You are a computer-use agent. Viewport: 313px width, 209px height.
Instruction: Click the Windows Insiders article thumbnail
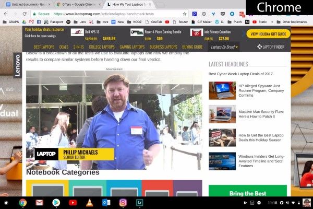[222, 161]
